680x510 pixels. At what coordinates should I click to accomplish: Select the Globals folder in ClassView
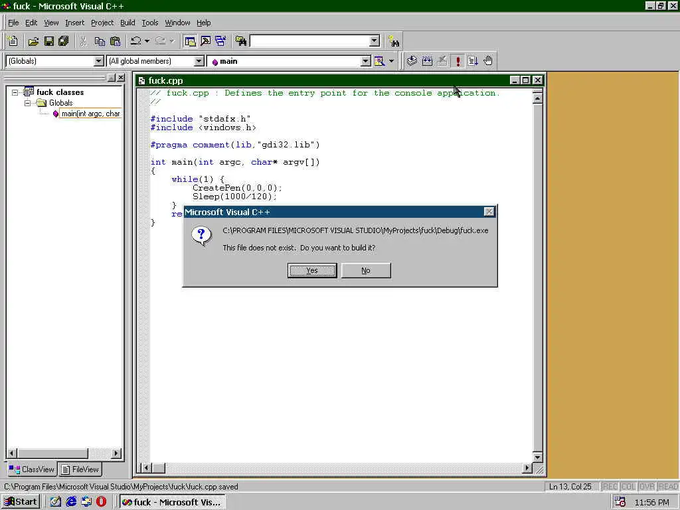(x=60, y=103)
